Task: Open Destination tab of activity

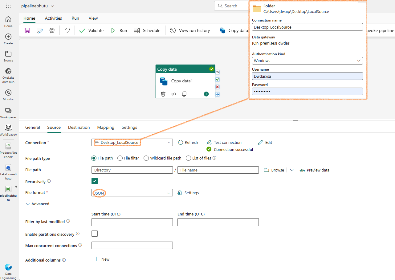Action: [x=79, y=127]
